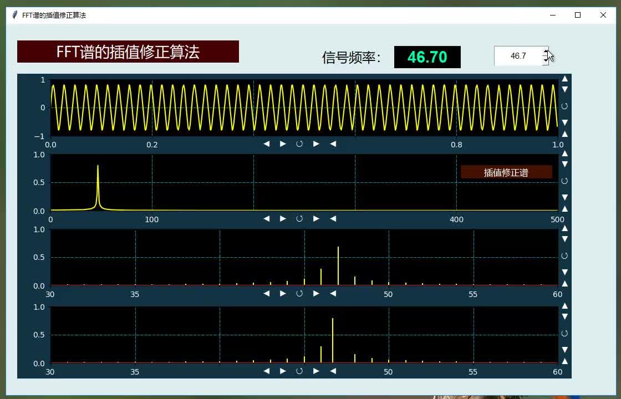
Task: Click circular reset icon below the third plot
Action: [x=299, y=294]
